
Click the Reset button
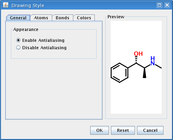(x=123, y=130)
